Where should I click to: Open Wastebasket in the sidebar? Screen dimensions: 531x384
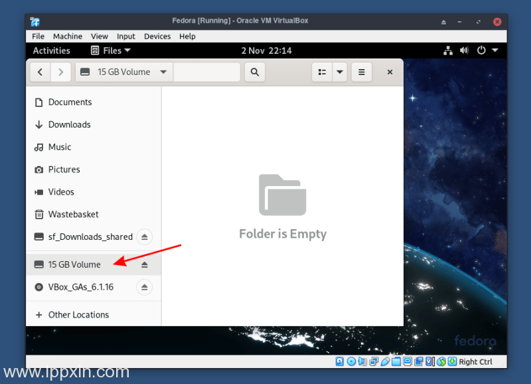tap(94, 214)
